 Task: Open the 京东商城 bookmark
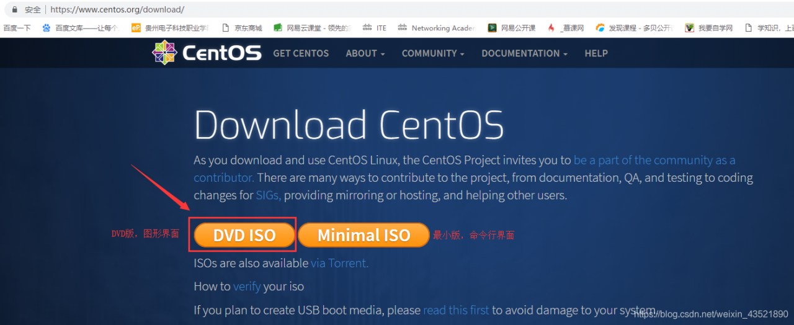[x=243, y=28]
